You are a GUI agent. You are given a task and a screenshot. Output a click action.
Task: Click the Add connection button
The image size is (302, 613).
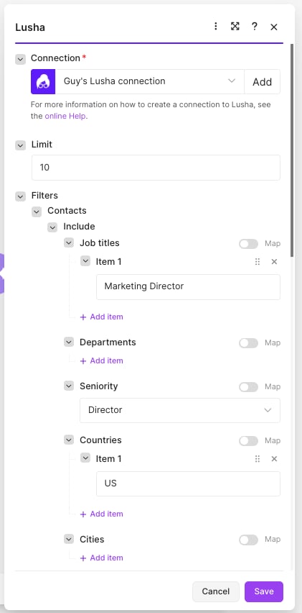[262, 82]
